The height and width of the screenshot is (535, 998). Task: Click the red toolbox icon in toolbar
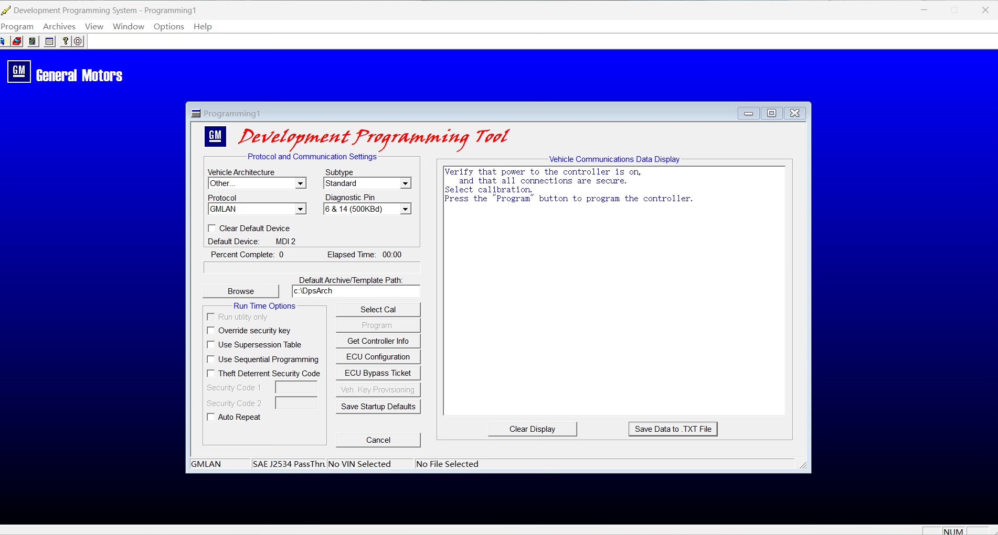click(17, 41)
